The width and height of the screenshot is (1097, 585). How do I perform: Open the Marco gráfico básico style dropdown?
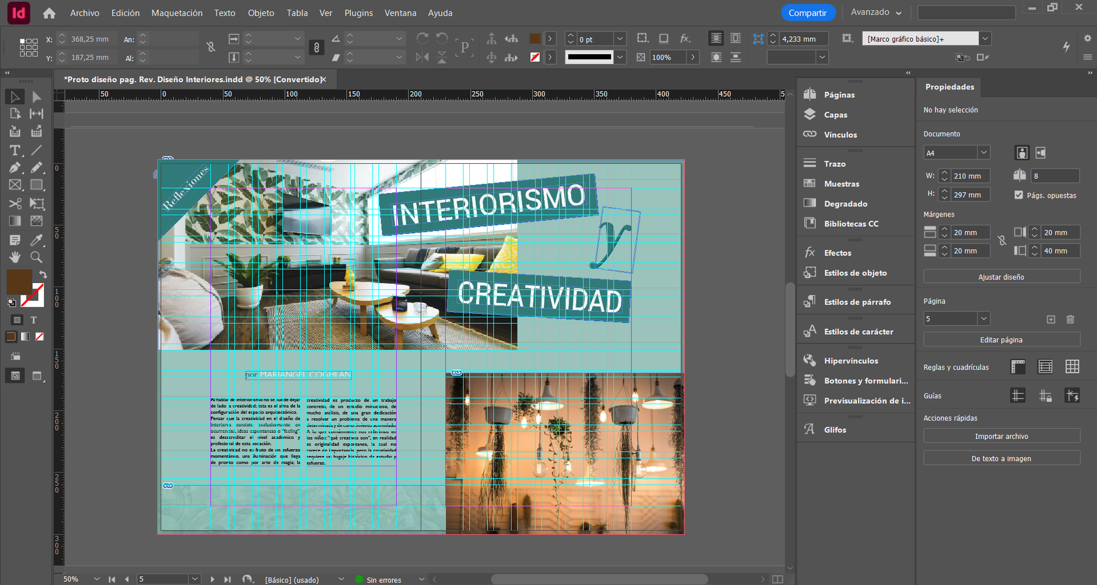click(x=985, y=38)
